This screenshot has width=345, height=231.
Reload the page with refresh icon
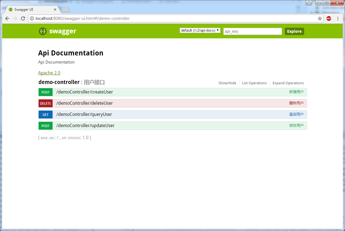[x=23, y=18]
